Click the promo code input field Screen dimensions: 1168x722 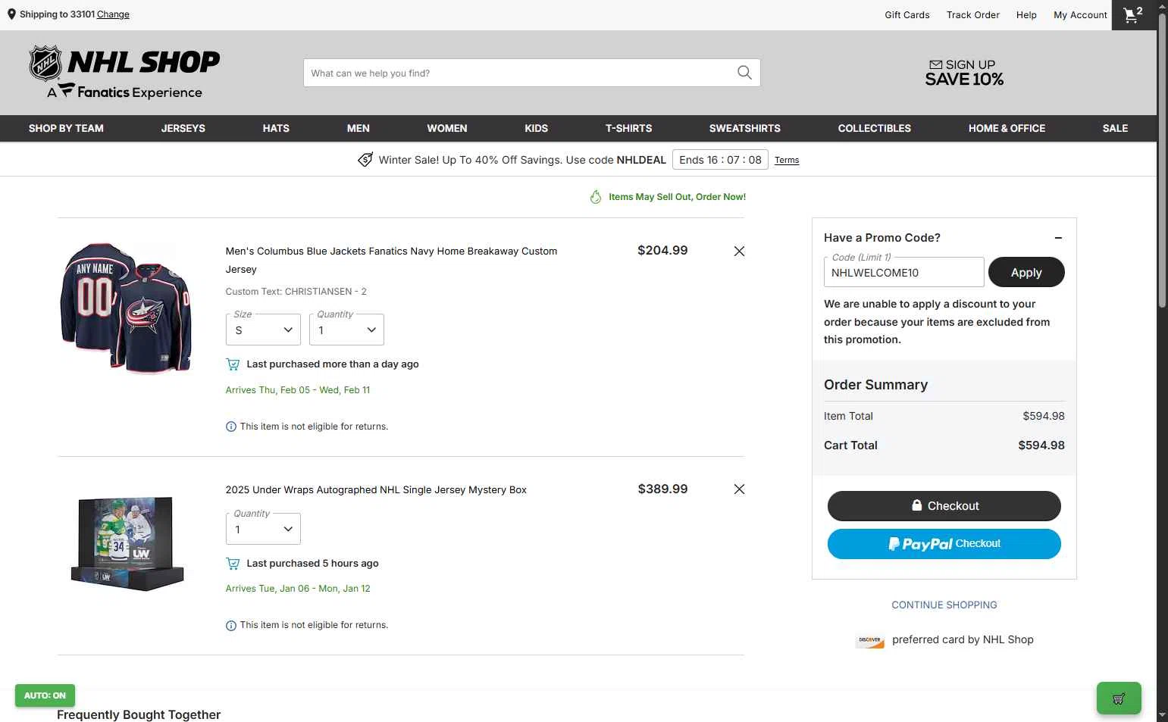coord(904,272)
